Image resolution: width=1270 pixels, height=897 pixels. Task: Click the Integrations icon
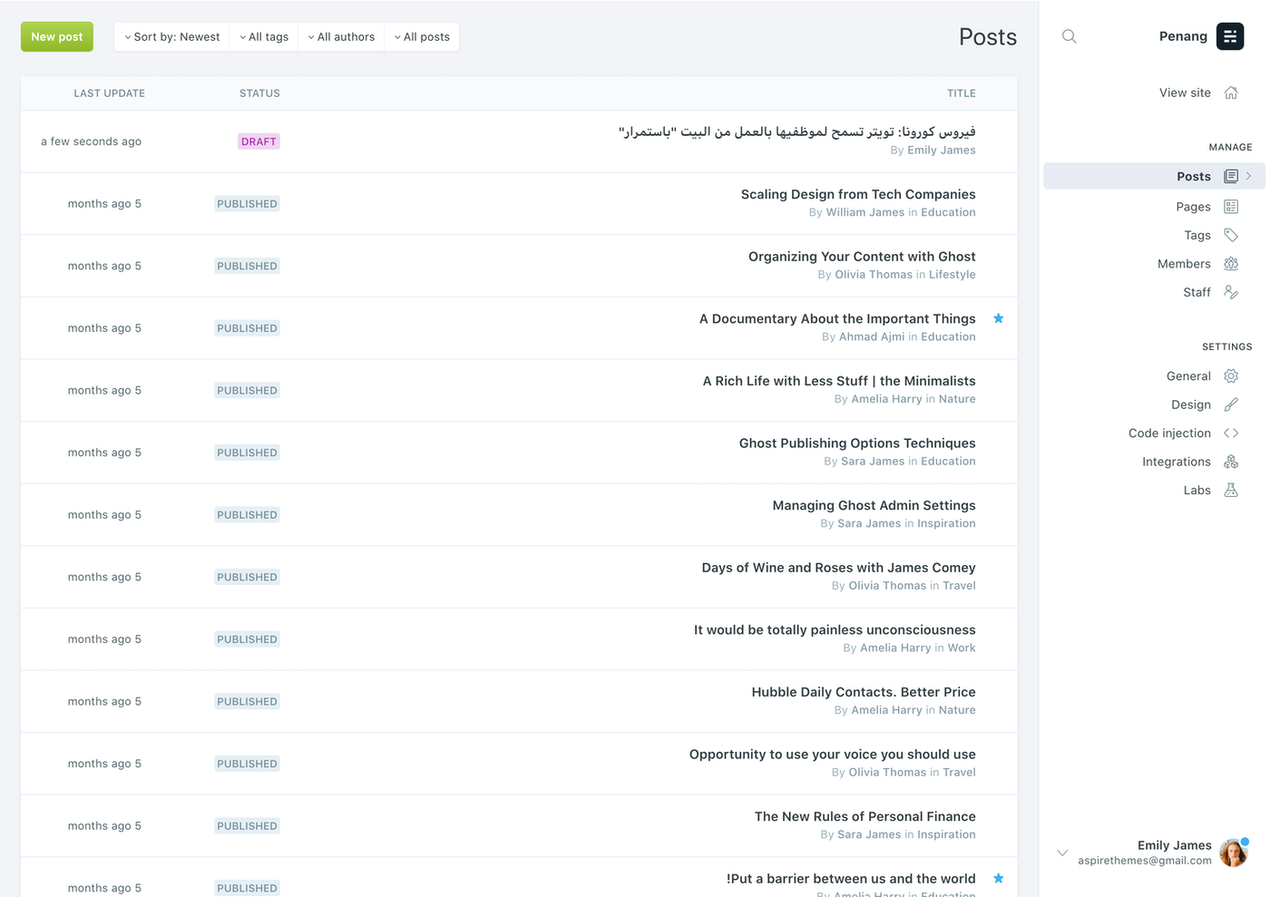[x=1231, y=462]
